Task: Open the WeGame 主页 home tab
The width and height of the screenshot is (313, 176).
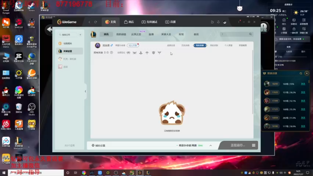Action: click(x=111, y=22)
